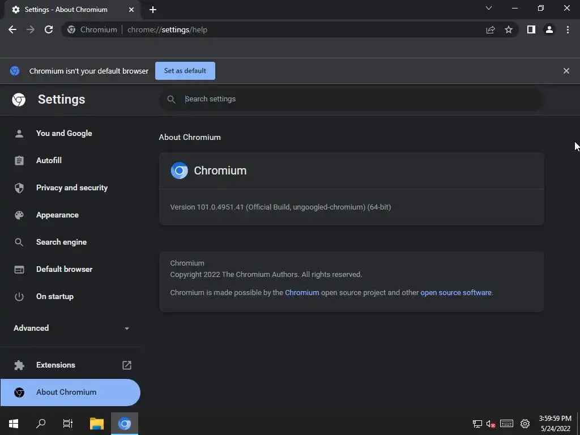
Task: Open File Explorer from taskbar
Action: point(97,424)
